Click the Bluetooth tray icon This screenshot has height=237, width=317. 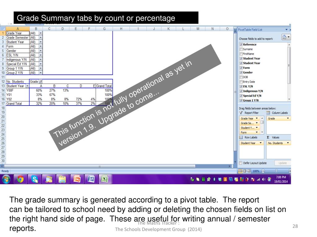pyautogui.click(x=214, y=179)
